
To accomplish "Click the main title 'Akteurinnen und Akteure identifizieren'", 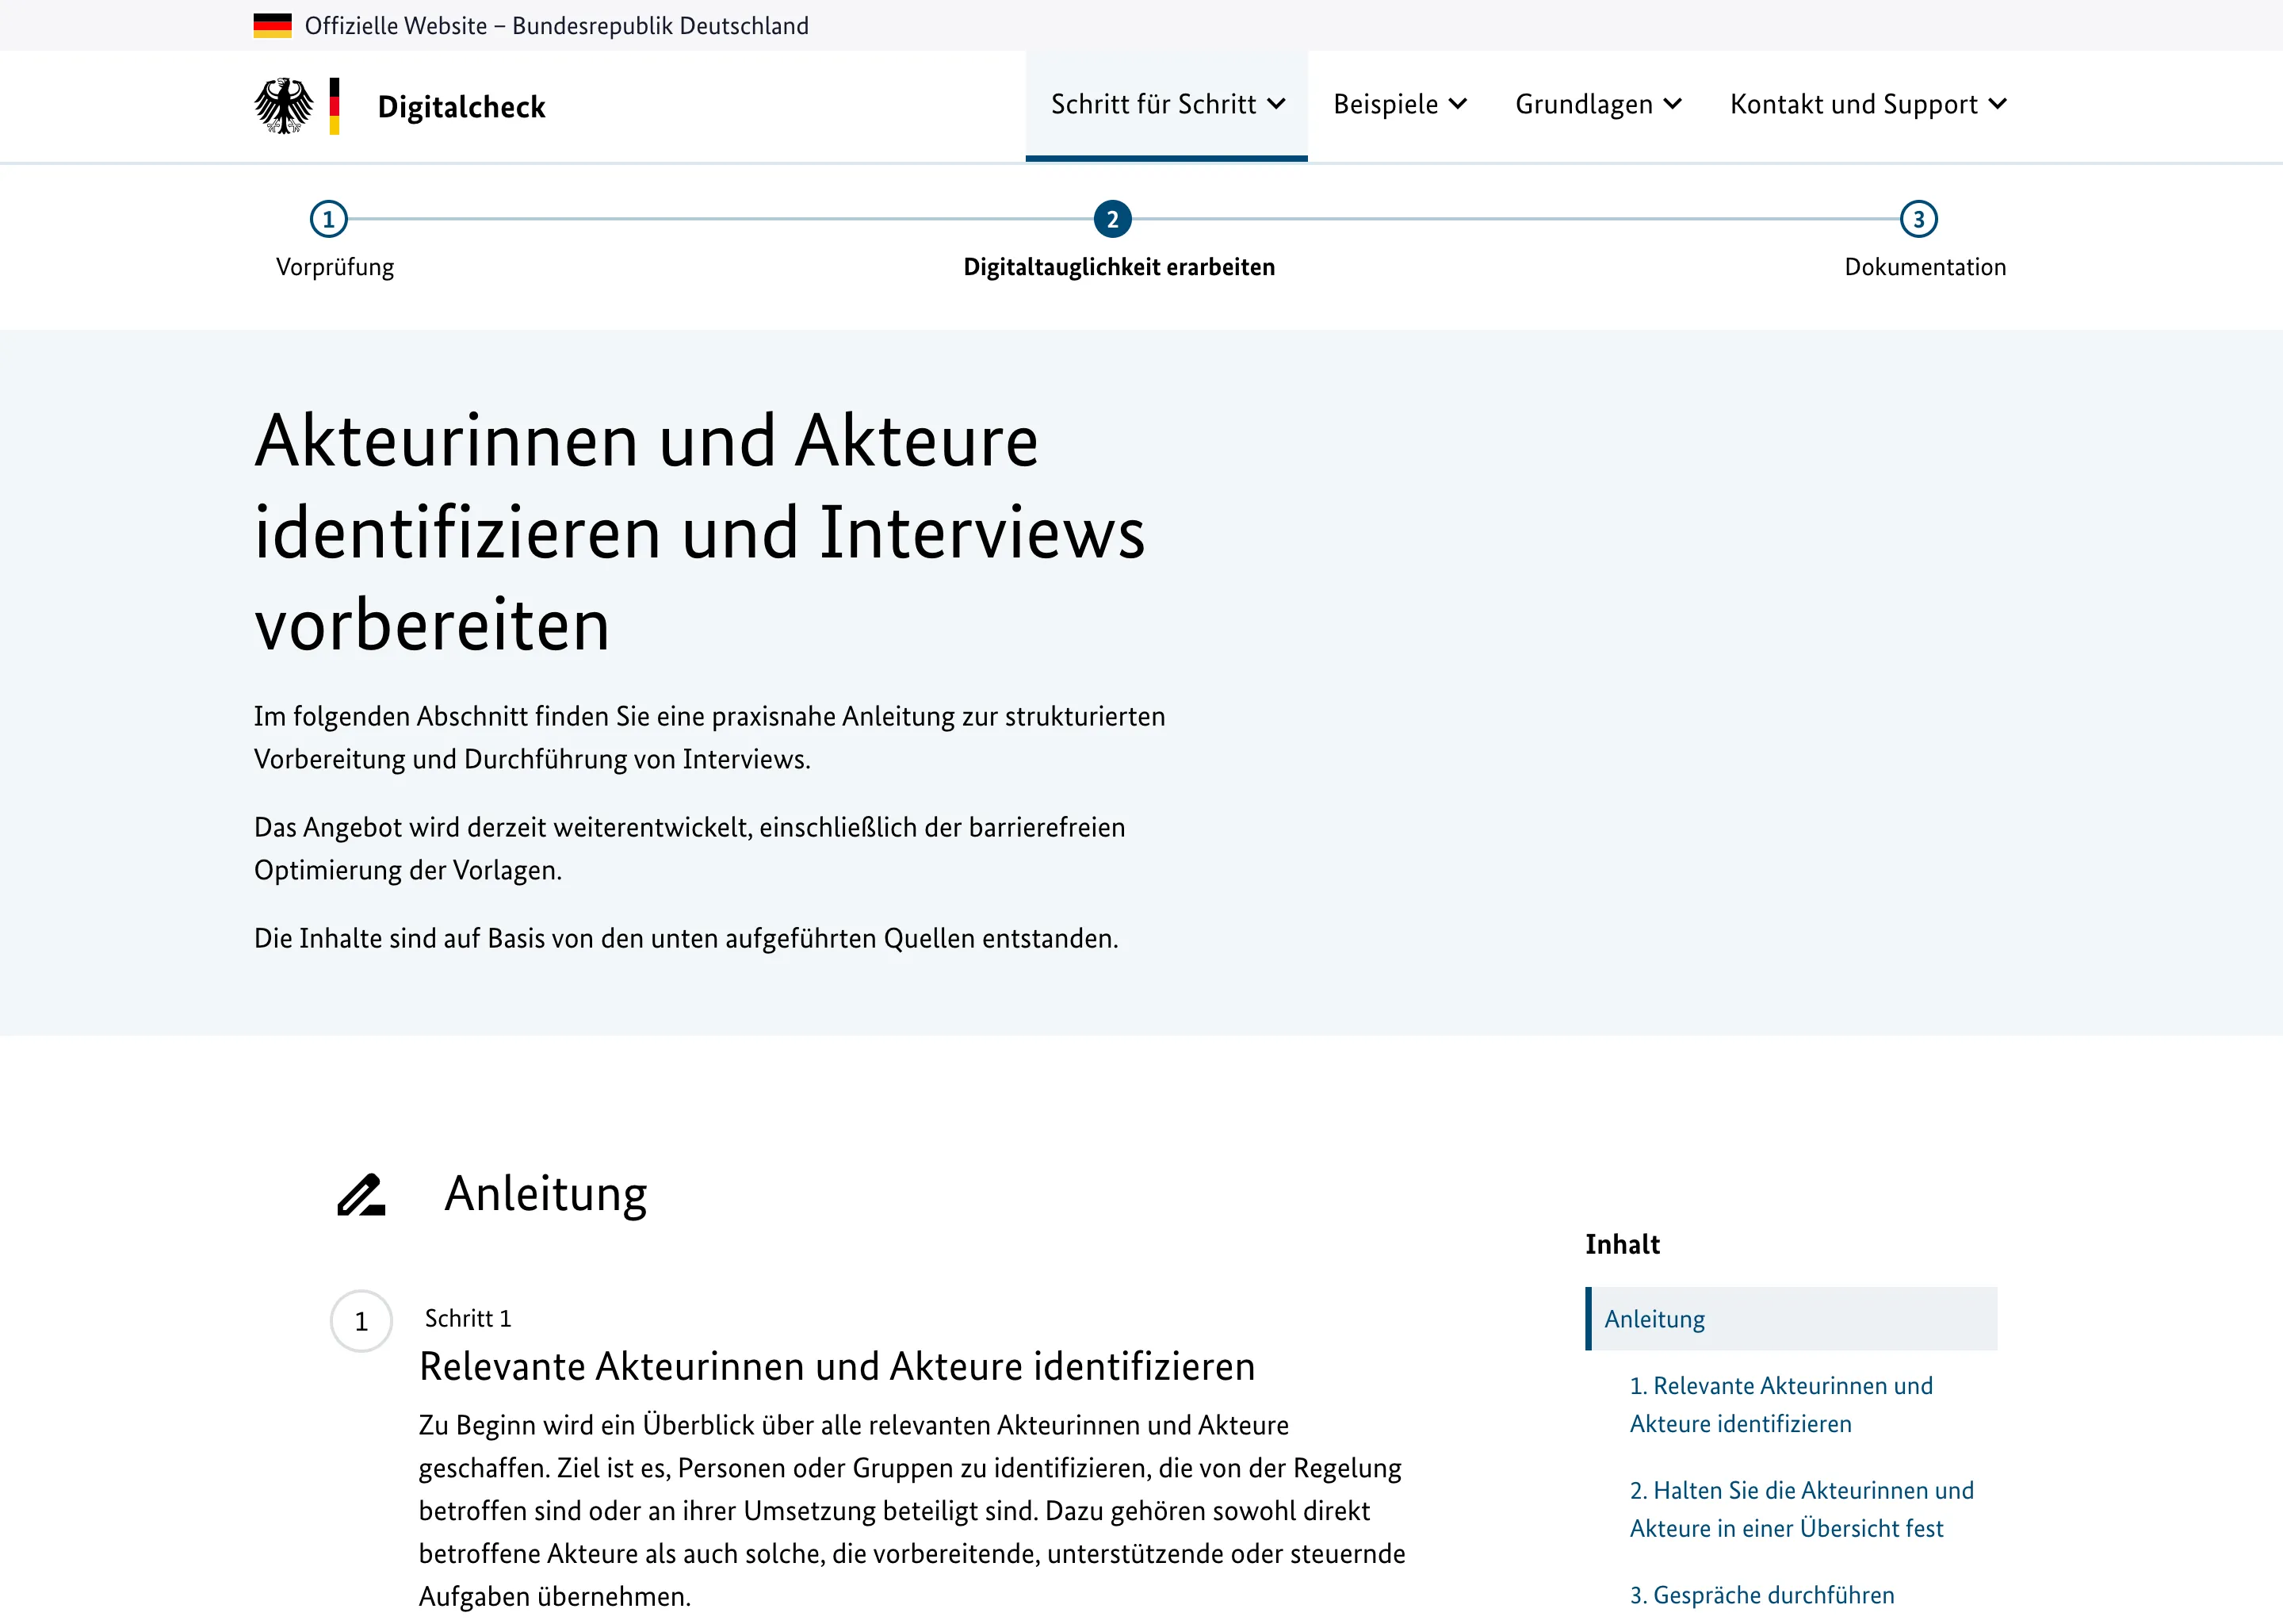I will (700, 532).
